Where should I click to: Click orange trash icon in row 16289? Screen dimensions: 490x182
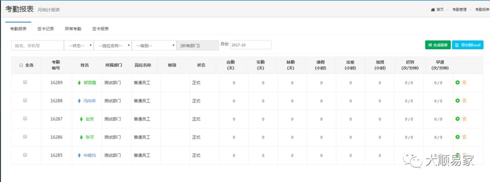tap(464, 83)
